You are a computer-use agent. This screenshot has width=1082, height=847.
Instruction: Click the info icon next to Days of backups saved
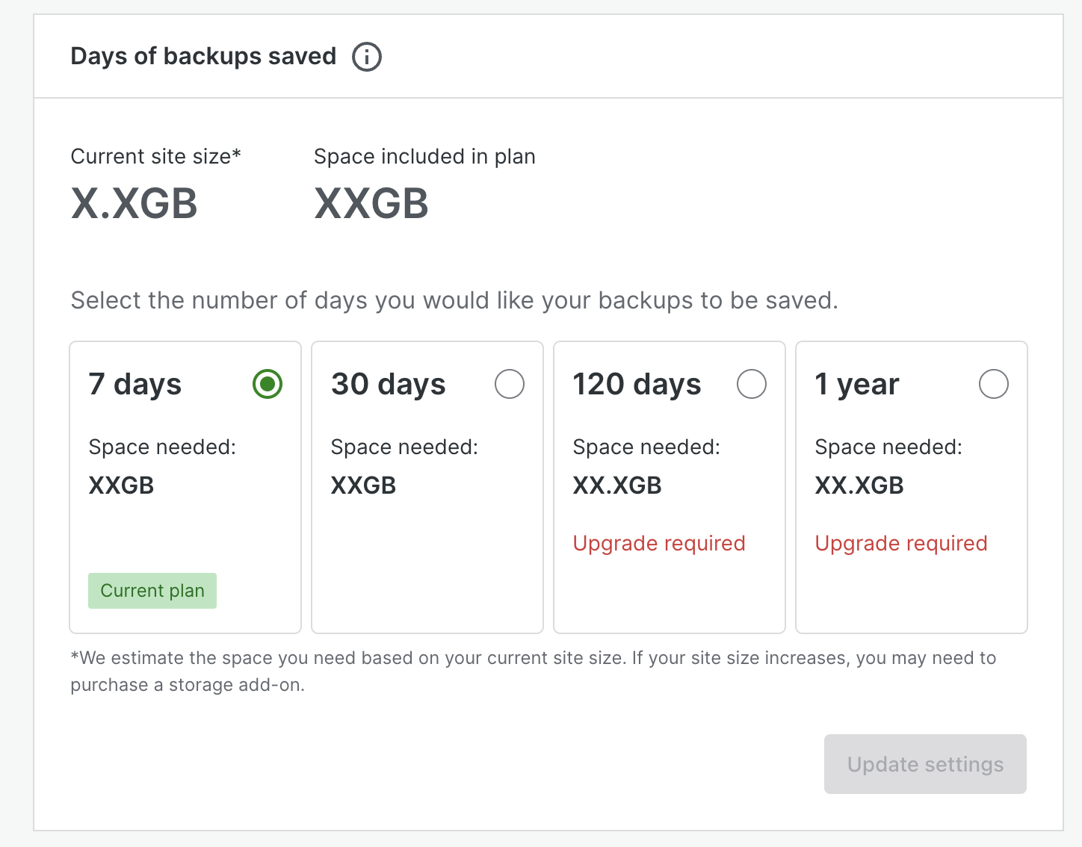[366, 56]
